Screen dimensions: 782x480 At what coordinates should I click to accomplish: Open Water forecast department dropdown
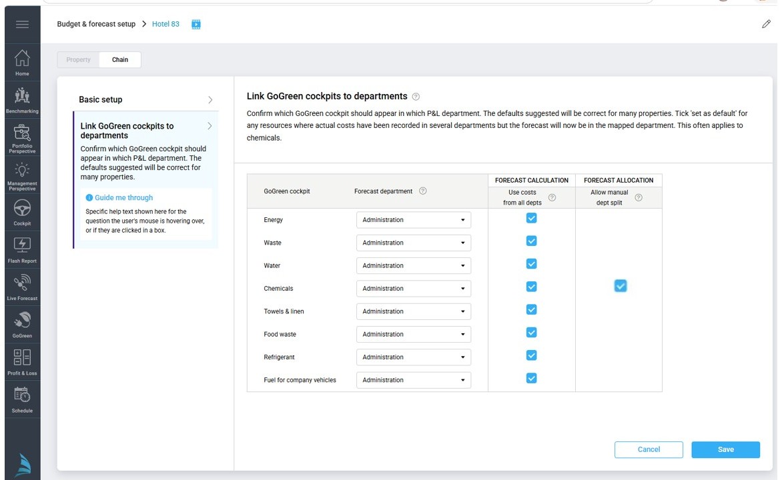[414, 266]
